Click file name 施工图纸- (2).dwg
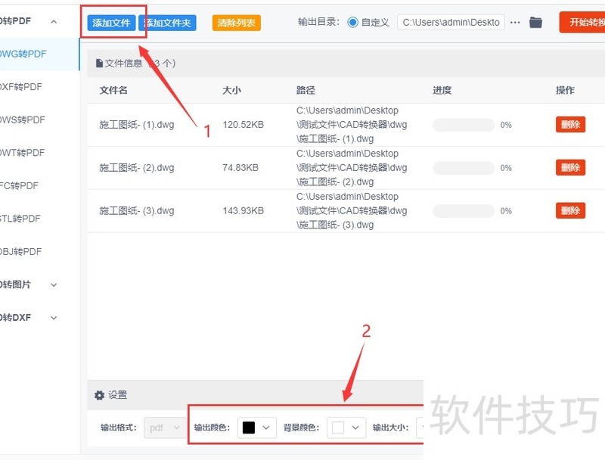Image resolution: width=605 pixels, height=460 pixels. [x=137, y=167]
